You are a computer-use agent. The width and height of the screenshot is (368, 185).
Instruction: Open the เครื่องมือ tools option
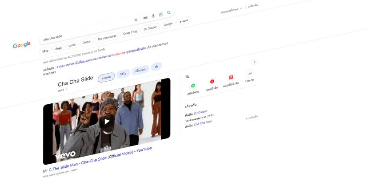tap(252, 6)
